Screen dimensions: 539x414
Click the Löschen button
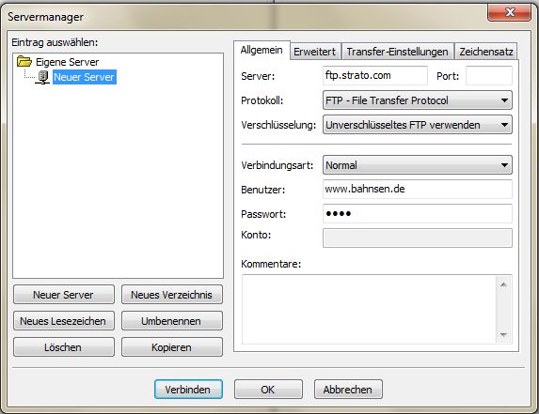pyautogui.click(x=64, y=347)
